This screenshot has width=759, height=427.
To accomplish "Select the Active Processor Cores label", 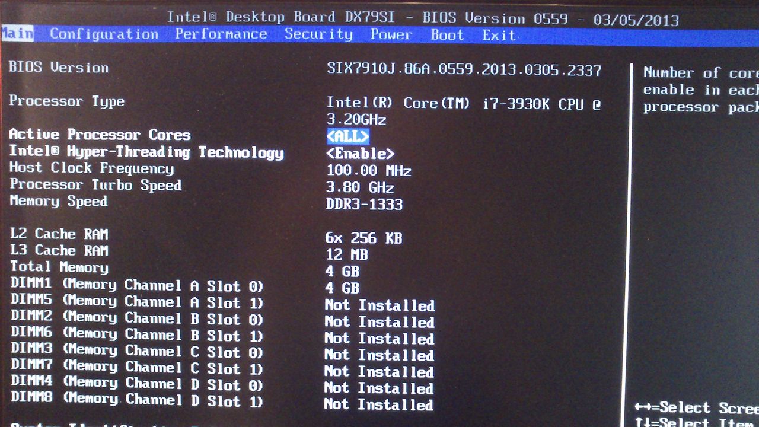I will pyautogui.click(x=100, y=135).
